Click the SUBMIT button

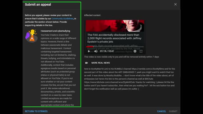[173, 111]
